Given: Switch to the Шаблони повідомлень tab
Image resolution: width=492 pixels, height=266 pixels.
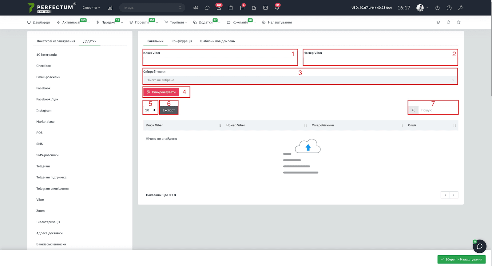Looking at the screenshot, I should [217, 41].
